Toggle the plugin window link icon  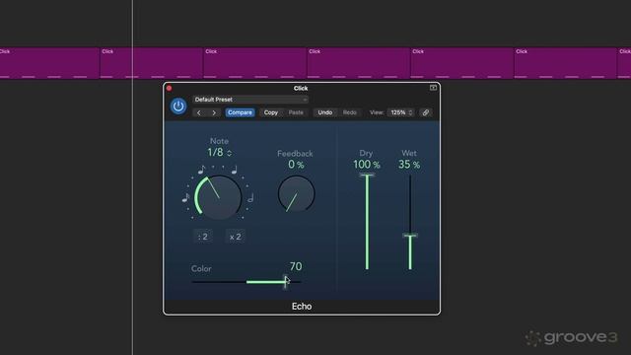pyautogui.click(x=426, y=112)
